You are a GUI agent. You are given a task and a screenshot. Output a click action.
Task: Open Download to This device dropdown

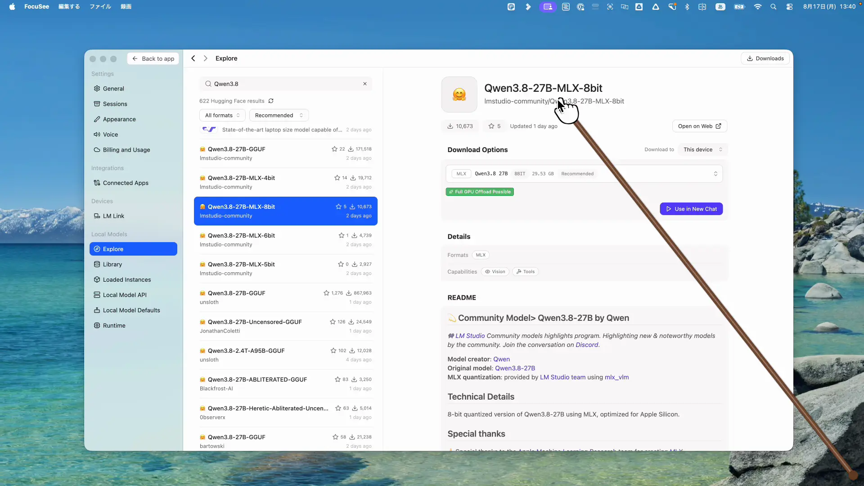click(702, 149)
